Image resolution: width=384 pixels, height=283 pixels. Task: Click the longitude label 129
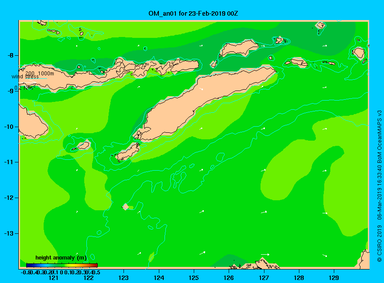tap(334, 278)
